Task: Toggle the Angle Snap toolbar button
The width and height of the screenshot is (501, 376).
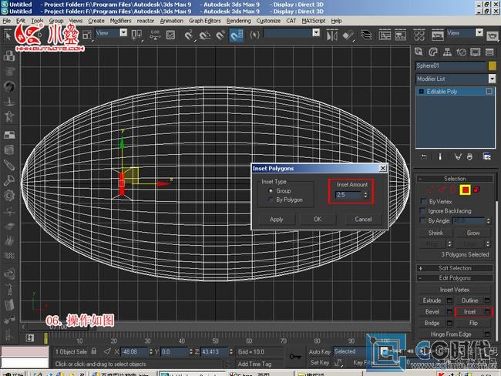Action: pyautogui.click(x=205, y=35)
